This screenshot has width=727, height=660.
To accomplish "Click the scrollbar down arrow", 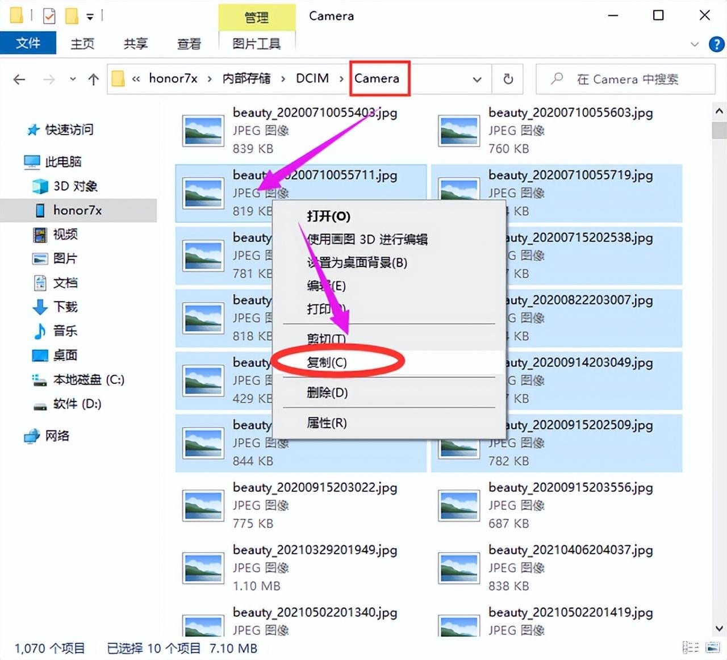I will click(719, 629).
